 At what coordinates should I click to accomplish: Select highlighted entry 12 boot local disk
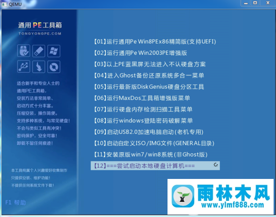155,166
